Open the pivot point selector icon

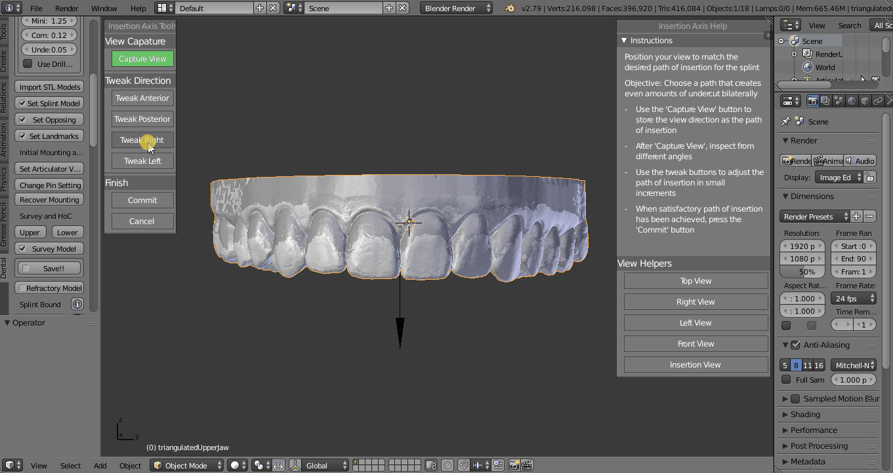tap(262, 465)
